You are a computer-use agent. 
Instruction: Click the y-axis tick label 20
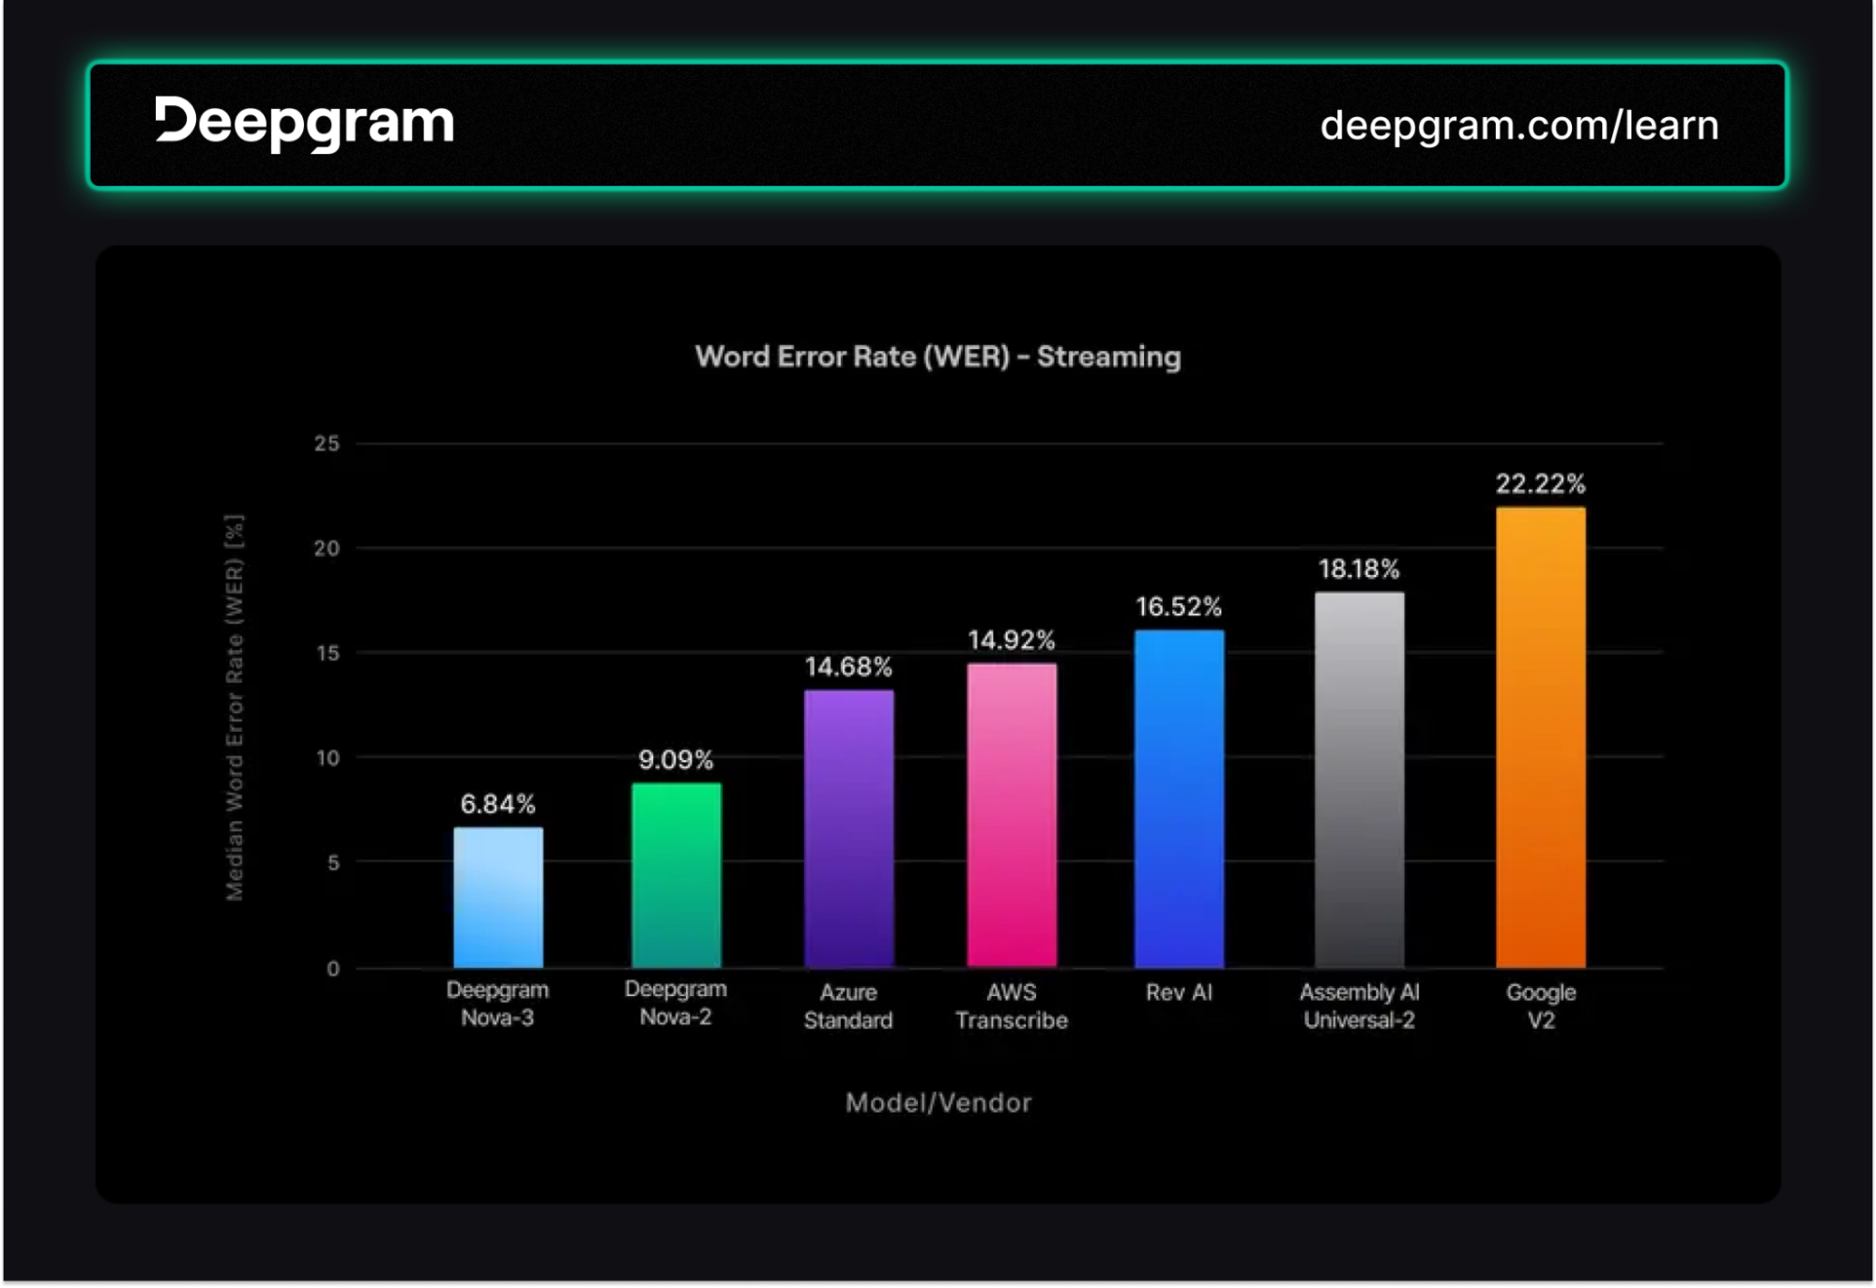tap(327, 549)
